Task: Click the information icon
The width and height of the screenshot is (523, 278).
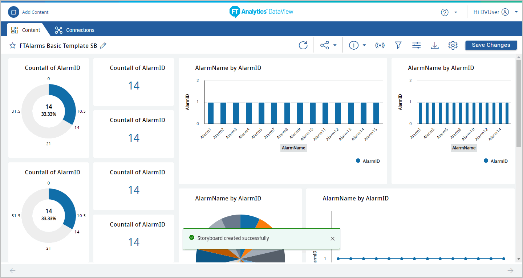Action: click(354, 45)
